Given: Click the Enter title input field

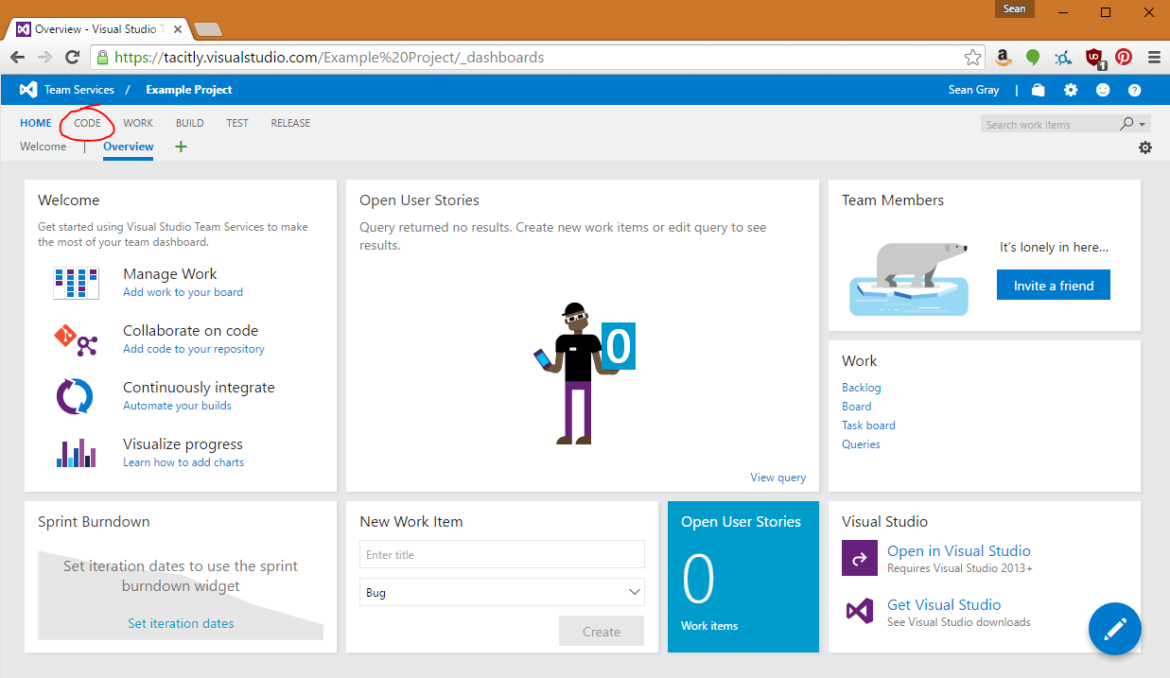Looking at the screenshot, I should tap(502, 555).
